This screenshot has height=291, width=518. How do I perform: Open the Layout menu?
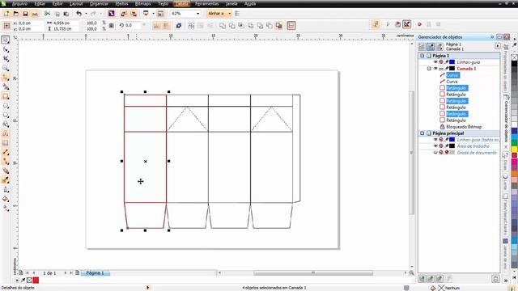click(x=76, y=3)
